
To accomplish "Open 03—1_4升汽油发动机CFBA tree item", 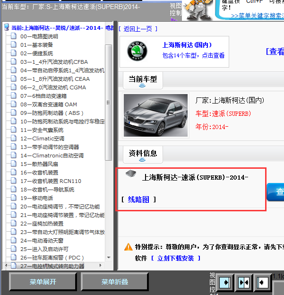I will coord(54,62).
